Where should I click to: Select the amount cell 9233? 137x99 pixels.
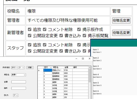click(68, 82)
